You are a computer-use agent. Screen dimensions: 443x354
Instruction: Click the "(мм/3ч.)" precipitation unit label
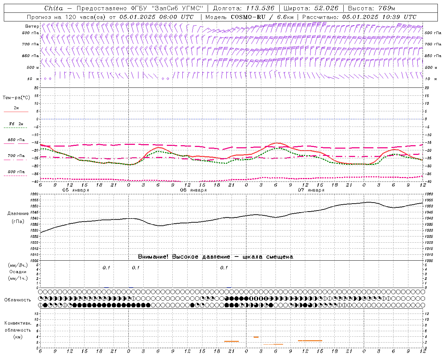tap(18, 265)
